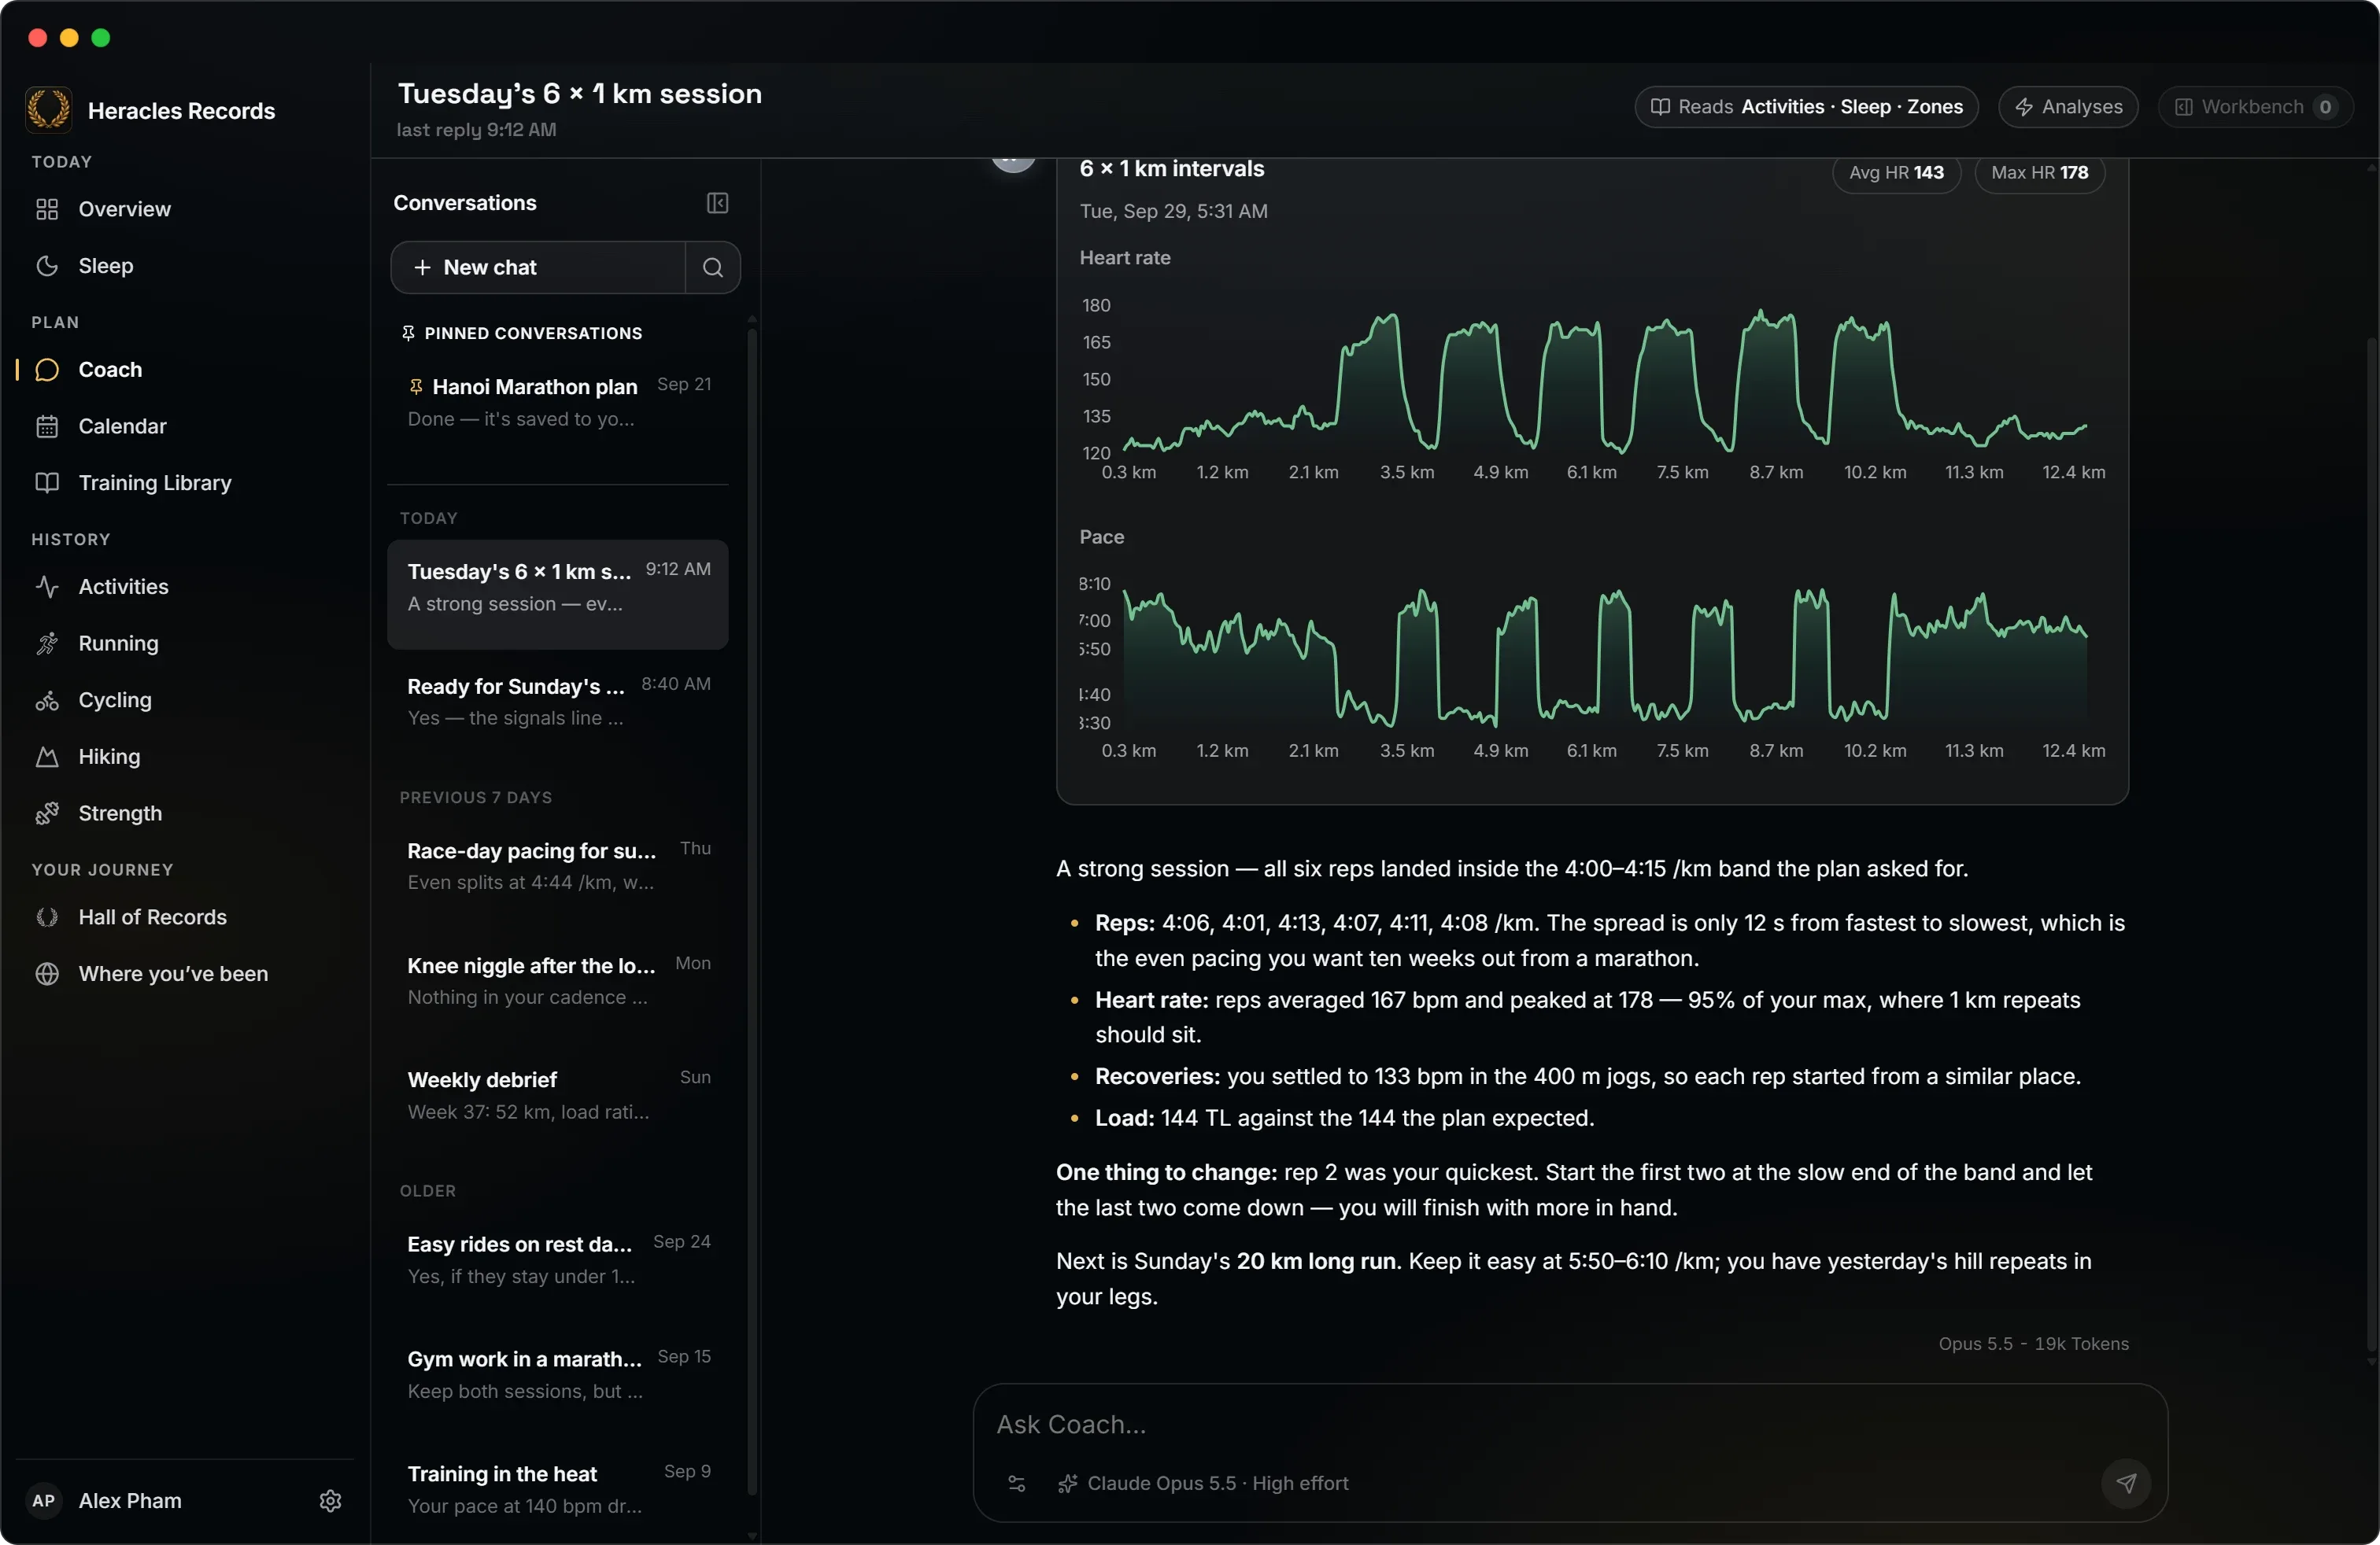Collapse the Conversations panel
Viewport: 2380px width, 1545px height.
(x=718, y=203)
